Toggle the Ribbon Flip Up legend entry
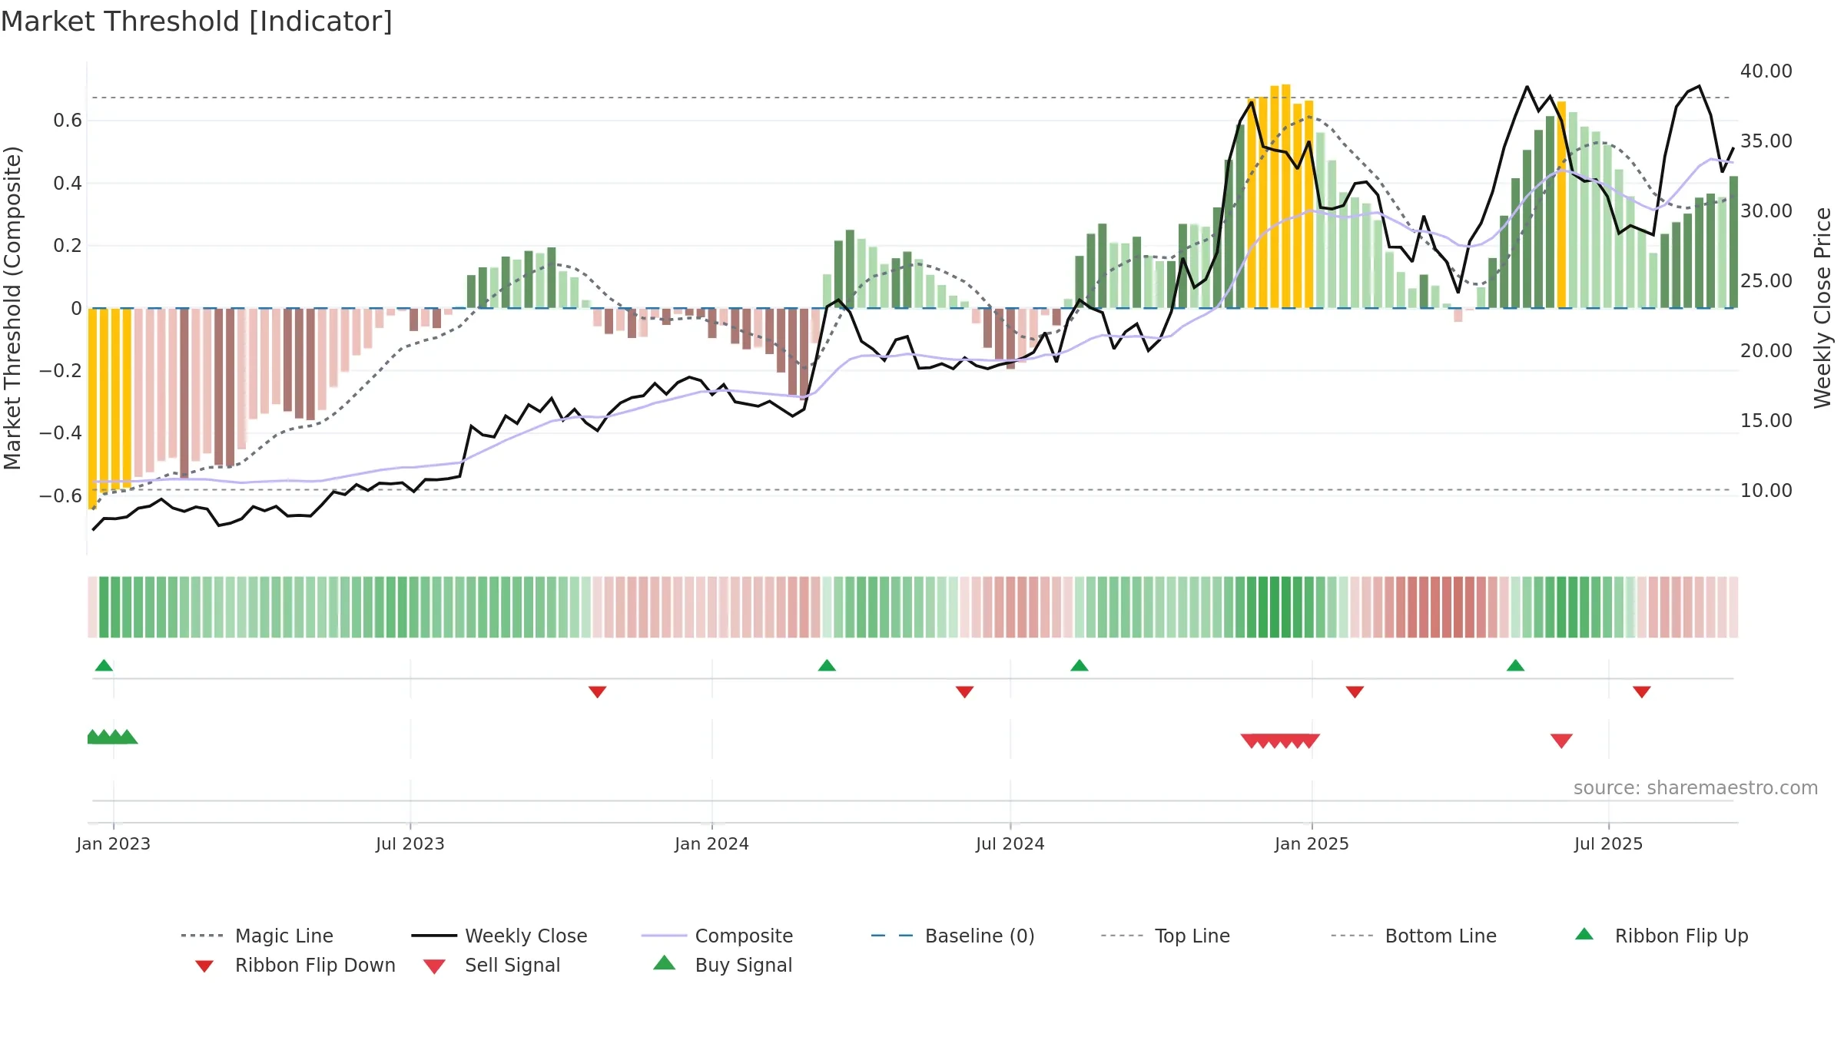This screenshot has height=1037, width=1844. pos(1661,936)
